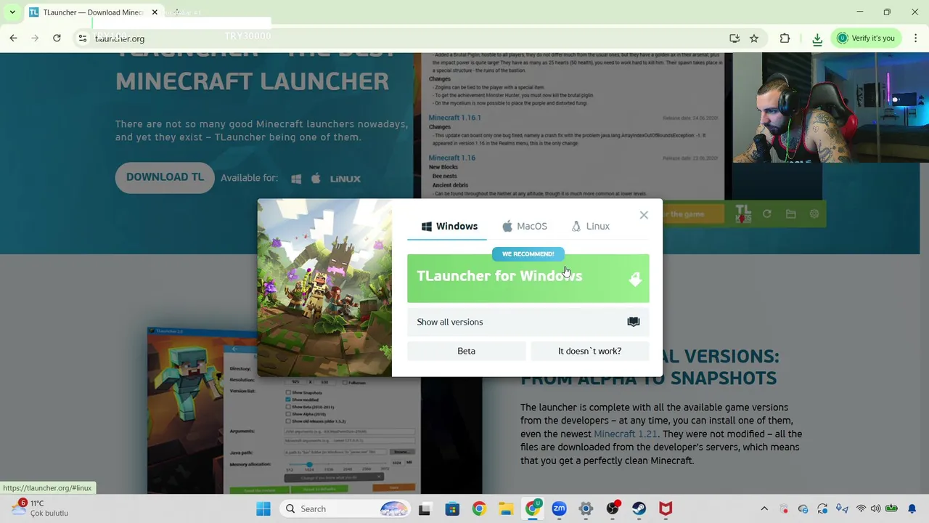View site information icon in address bar
Image resolution: width=929 pixels, height=523 pixels.
(x=83, y=38)
